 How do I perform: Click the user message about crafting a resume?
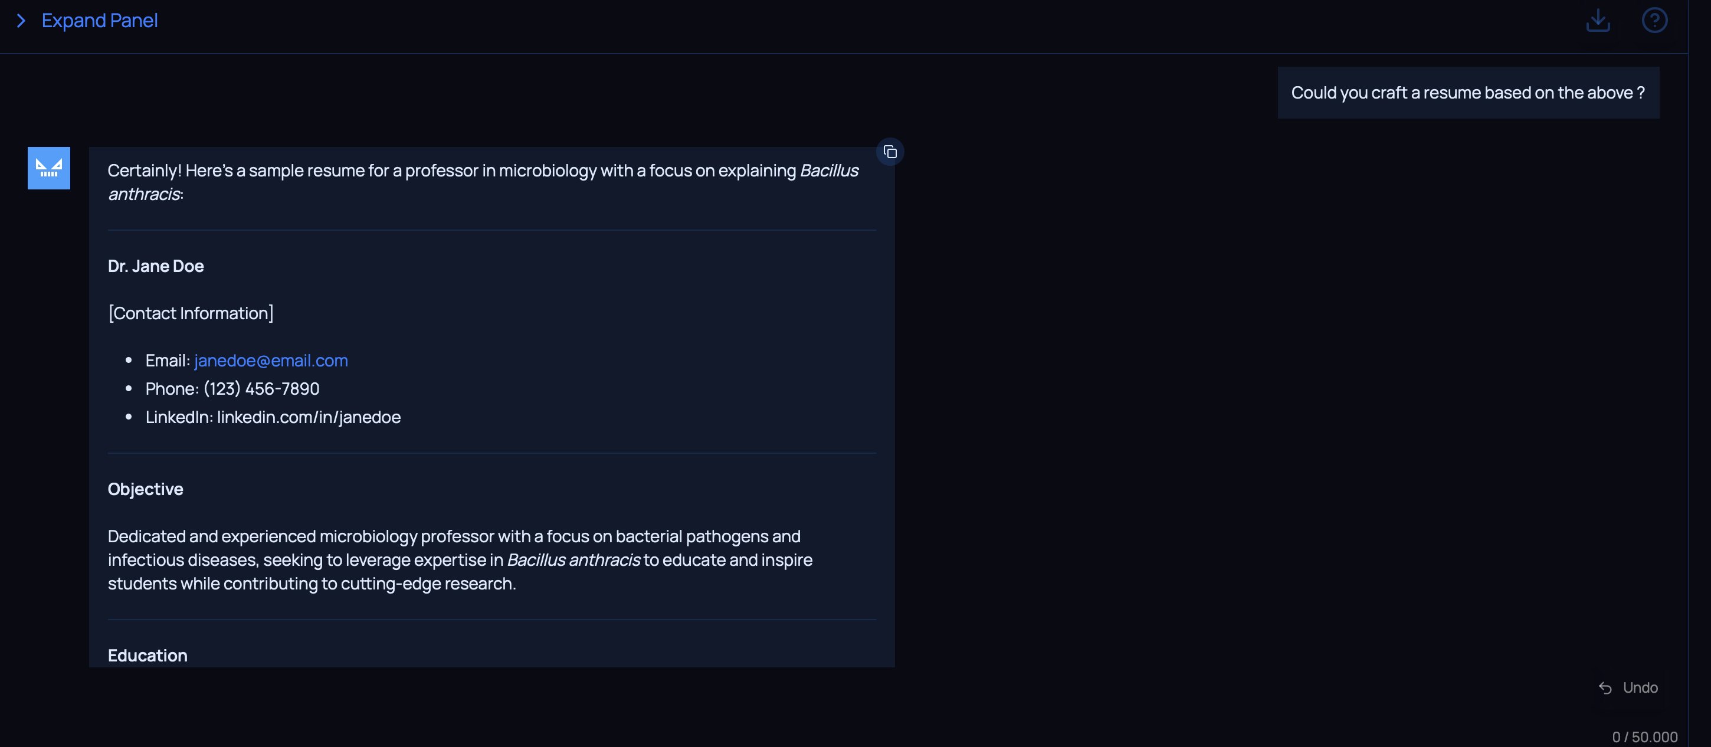pyautogui.click(x=1468, y=93)
